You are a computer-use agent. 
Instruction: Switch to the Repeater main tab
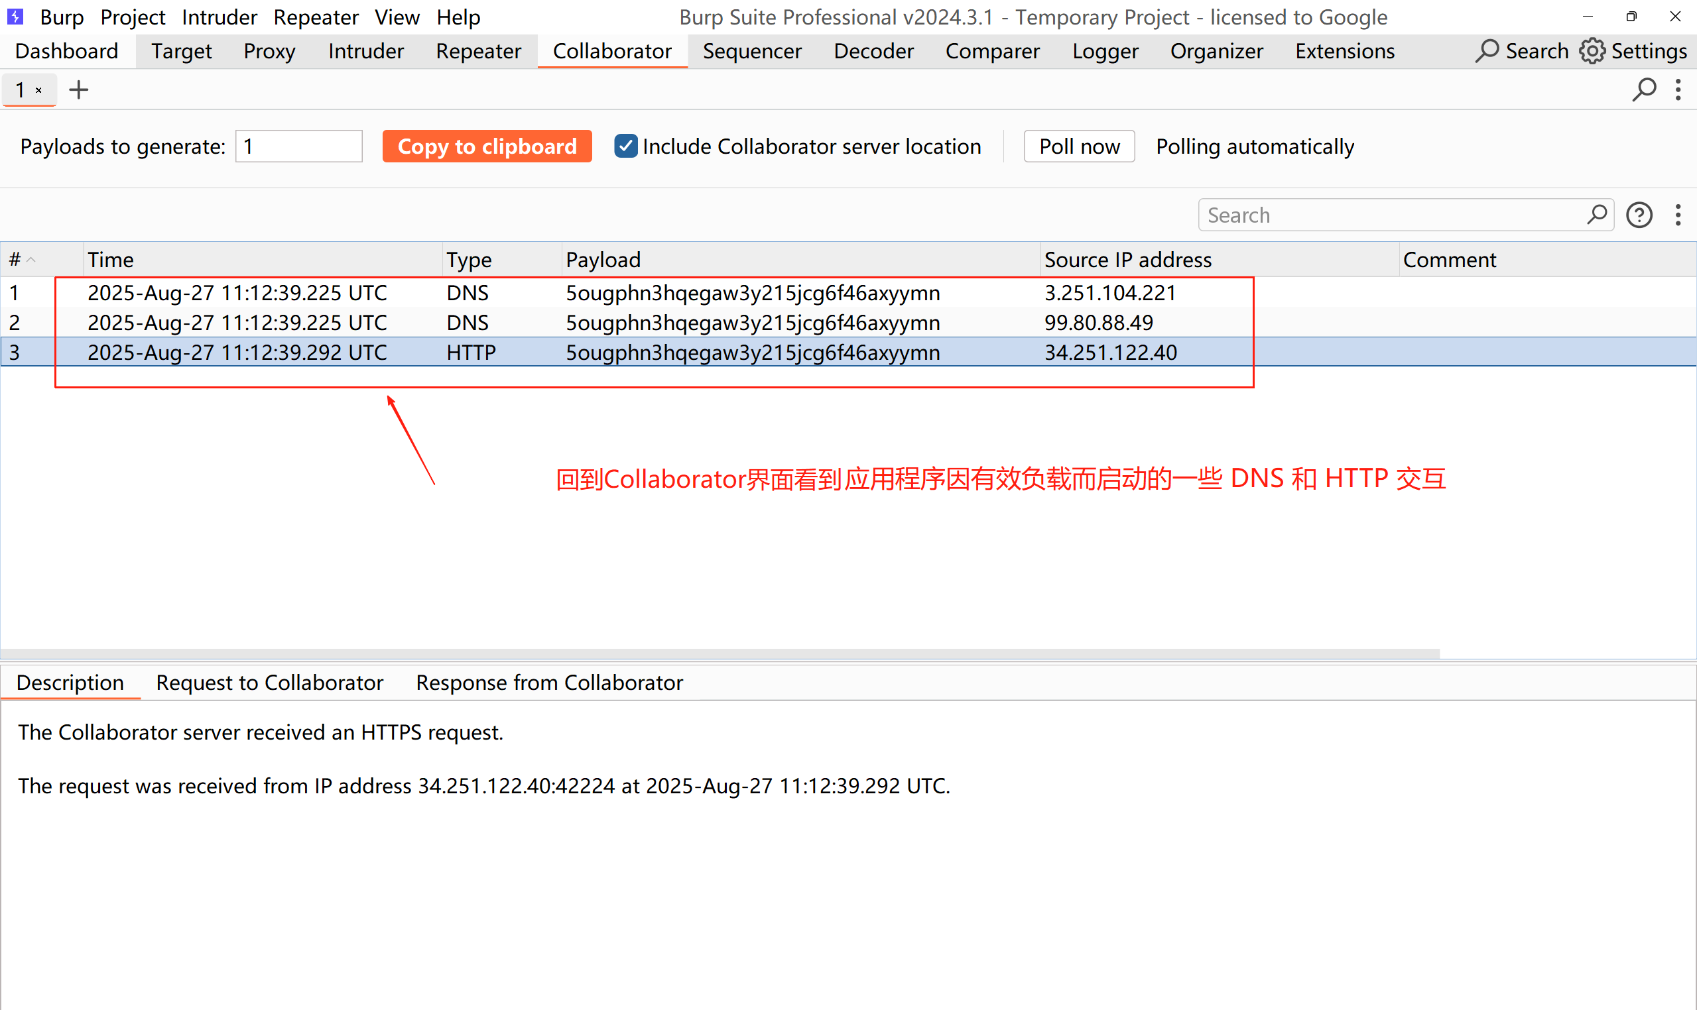[x=478, y=51]
